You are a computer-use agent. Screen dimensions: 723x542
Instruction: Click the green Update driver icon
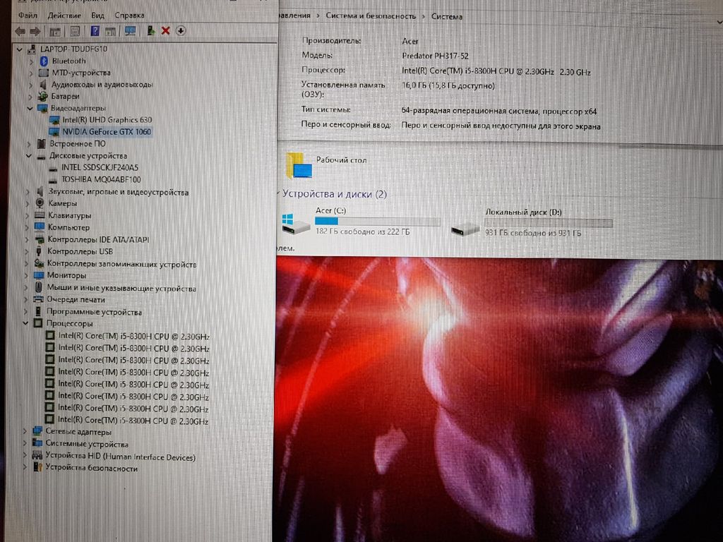(x=151, y=31)
